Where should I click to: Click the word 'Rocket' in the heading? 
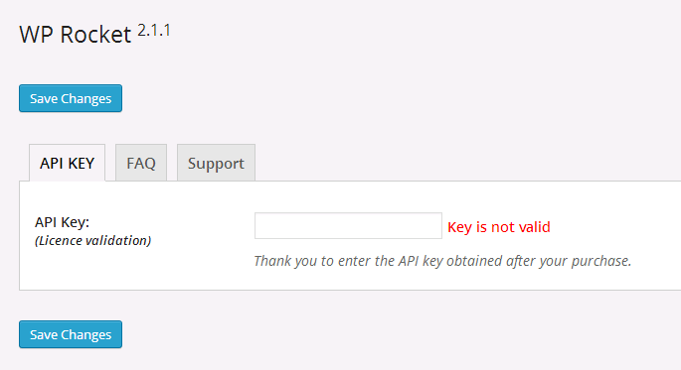pos(95,35)
